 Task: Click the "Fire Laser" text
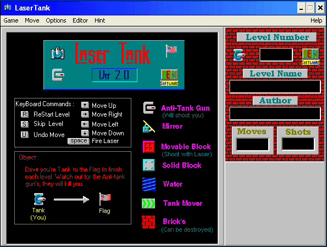[x=106, y=141]
